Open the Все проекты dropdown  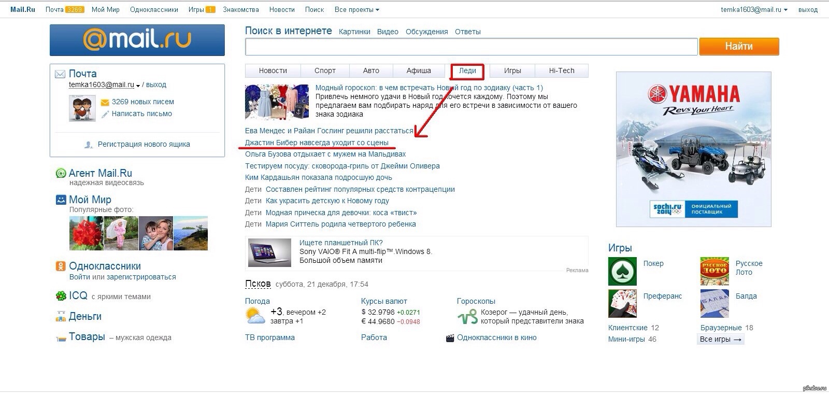pos(356,10)
